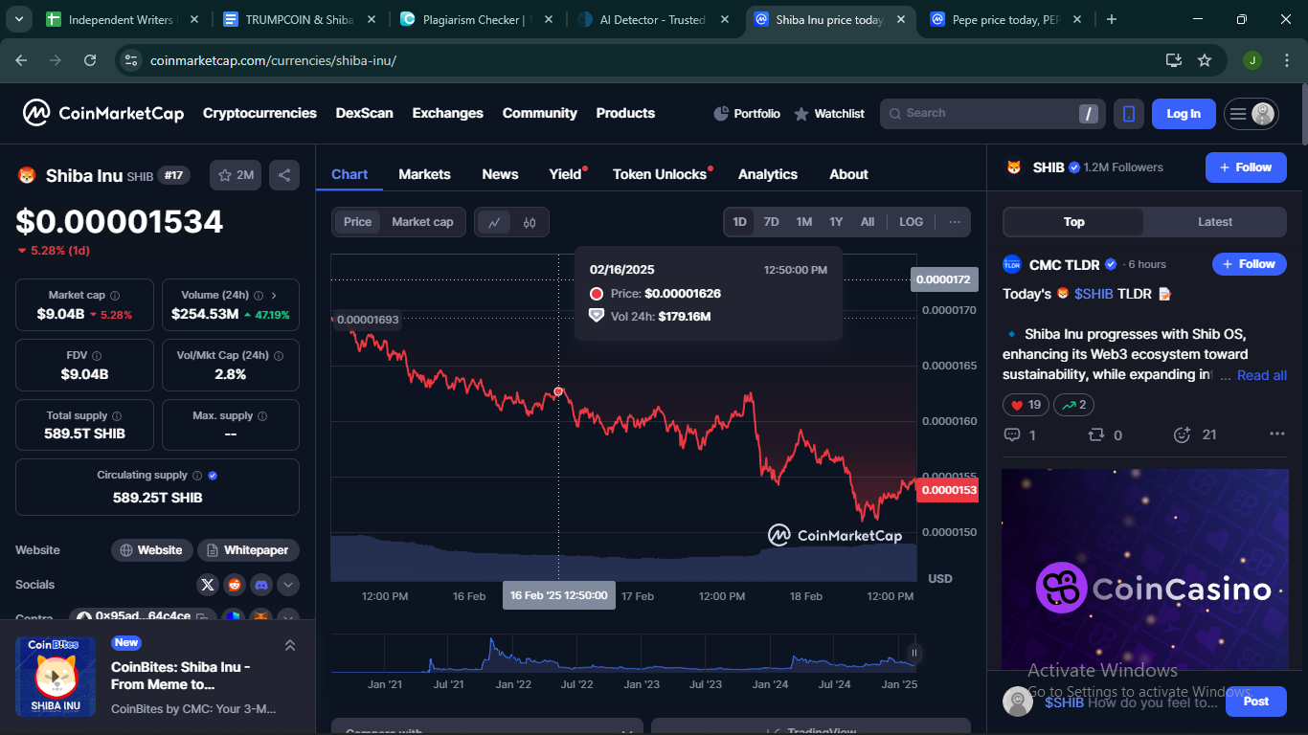Open the Portfolio pie icon link
1308x735 pixels.
(747, 114)
